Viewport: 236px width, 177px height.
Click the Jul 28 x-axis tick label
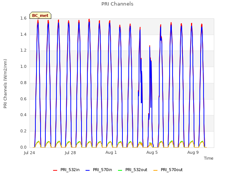(x=70, y=153)
